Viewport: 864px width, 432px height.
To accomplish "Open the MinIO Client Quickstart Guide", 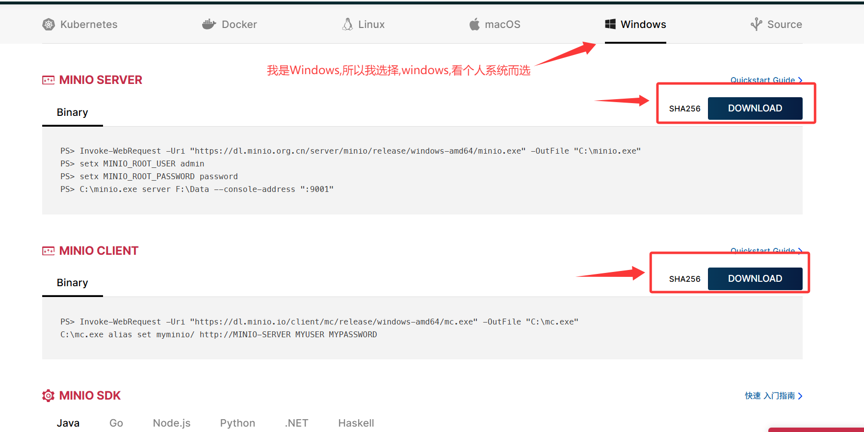I will 766,250.
